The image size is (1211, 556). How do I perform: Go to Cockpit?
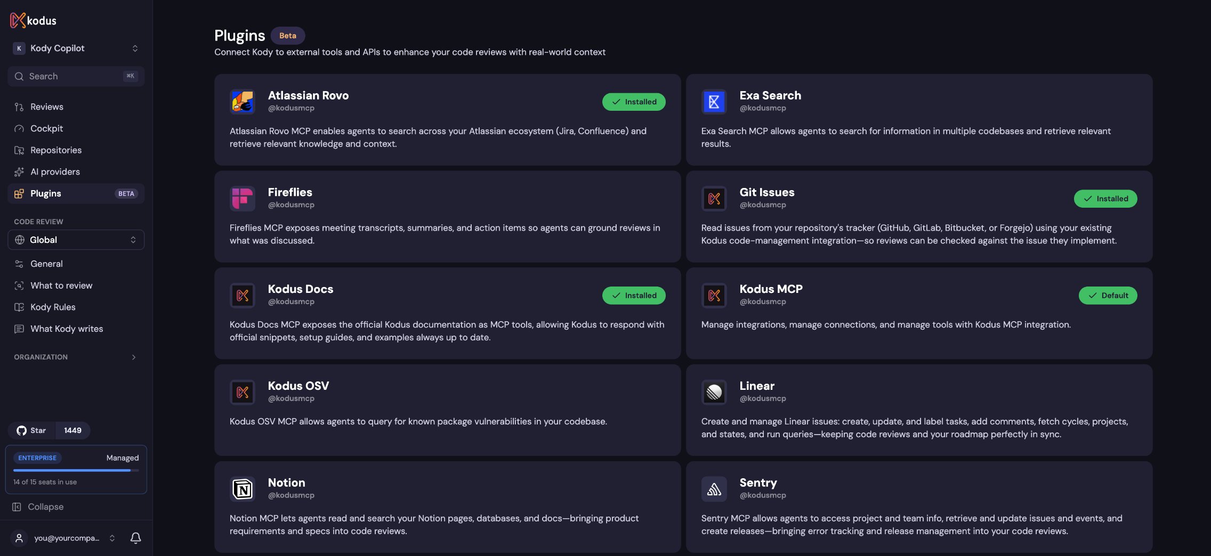click(76, 128)
